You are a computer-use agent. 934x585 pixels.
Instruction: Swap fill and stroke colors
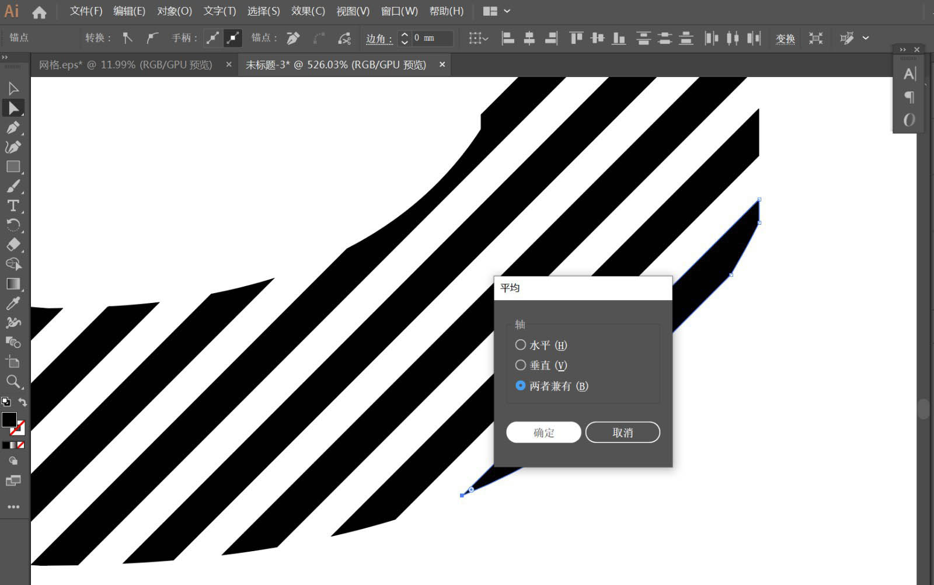tap(23, 402)
